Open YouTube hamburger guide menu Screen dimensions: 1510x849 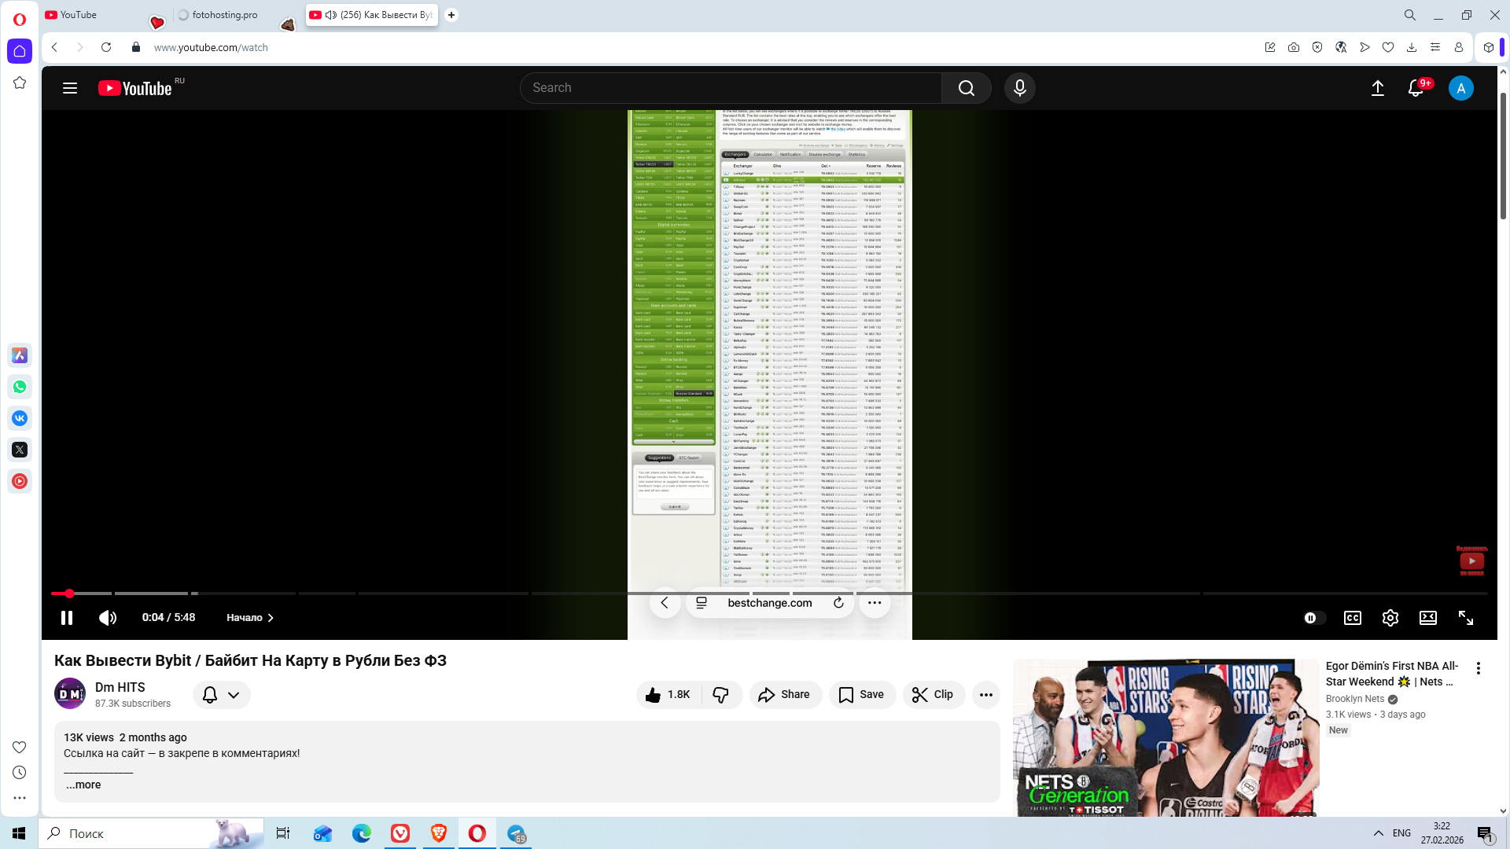click(x=70, y=88)
